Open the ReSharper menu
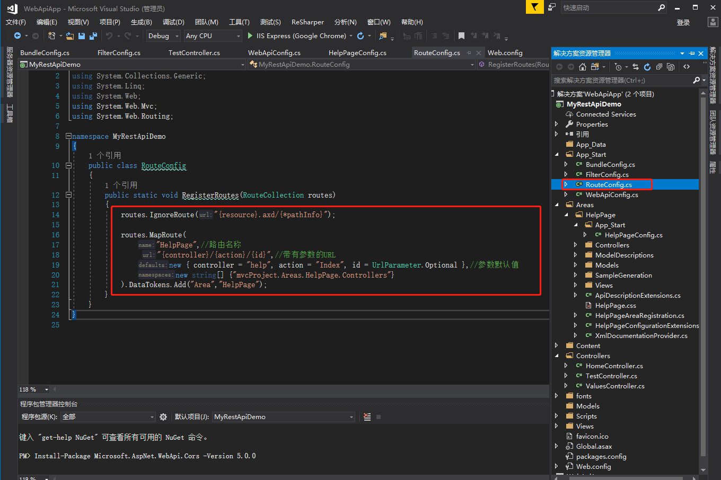Viewport: 721px width, 480px height. 307,22
